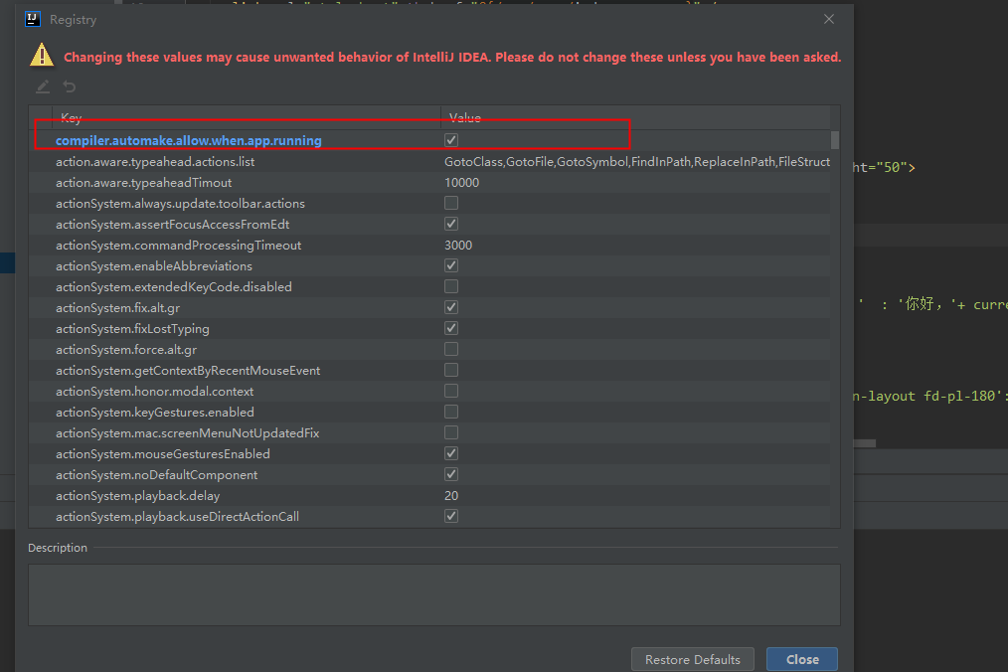Select the actionSystem.playback.delay key

point(137,496)
